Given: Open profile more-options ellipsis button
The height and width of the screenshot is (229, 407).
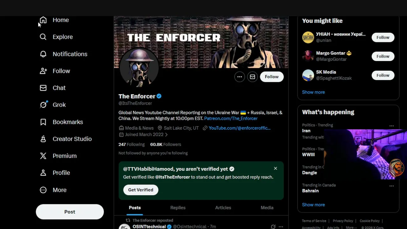Looking at the screenshot, I should [x=239, y=77].
